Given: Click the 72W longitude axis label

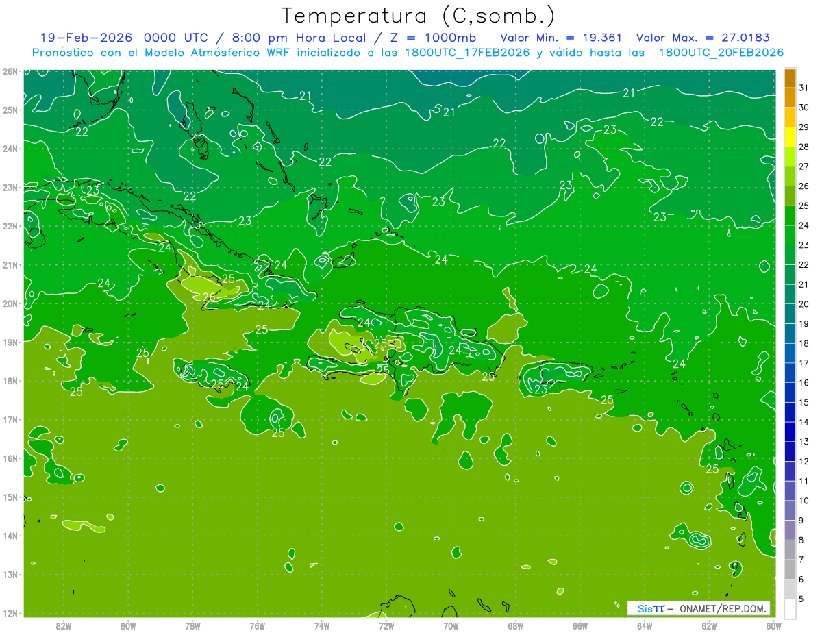Looking at the screenshot, I should click(386, 625).
